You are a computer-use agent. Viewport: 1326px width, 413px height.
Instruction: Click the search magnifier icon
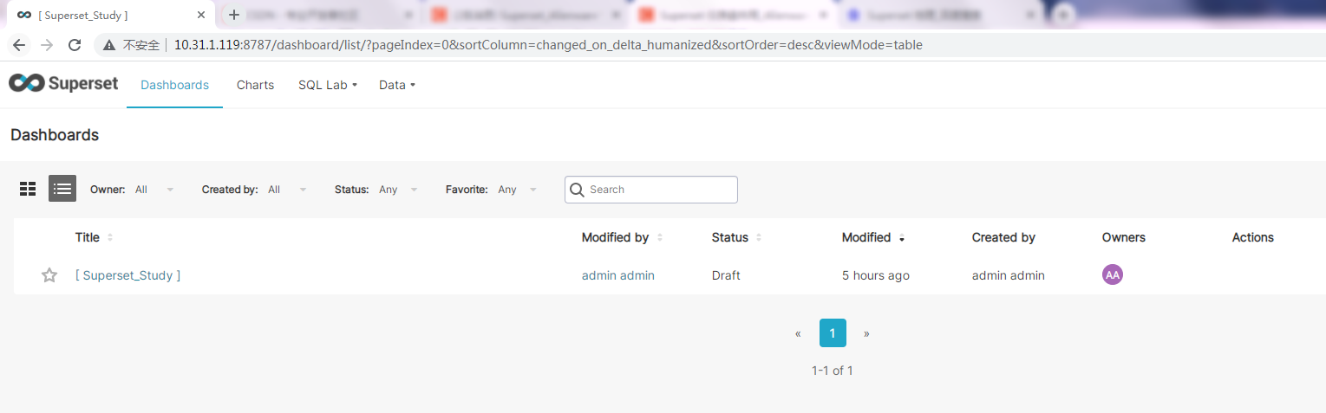click(x=577, y=190)
